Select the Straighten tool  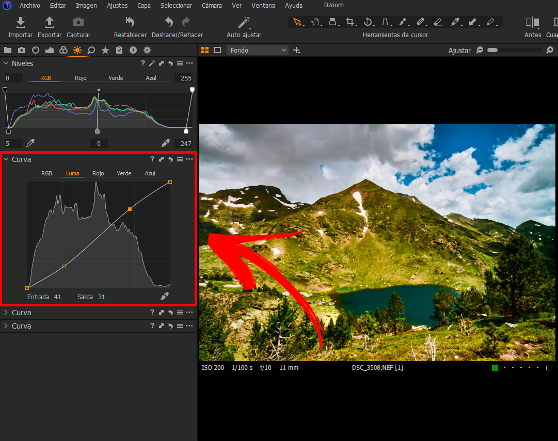click(386, 22)
